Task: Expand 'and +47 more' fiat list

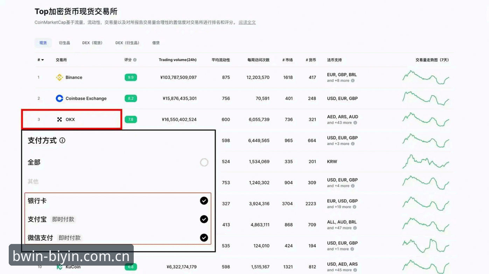Action: coord(340,228)
